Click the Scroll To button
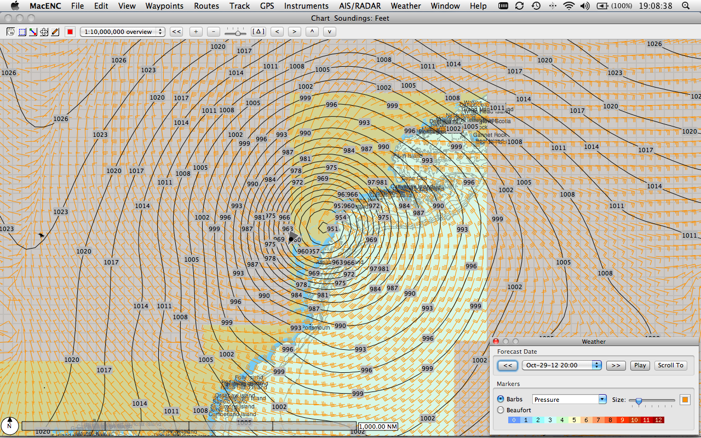 click(x=670, y=365)
